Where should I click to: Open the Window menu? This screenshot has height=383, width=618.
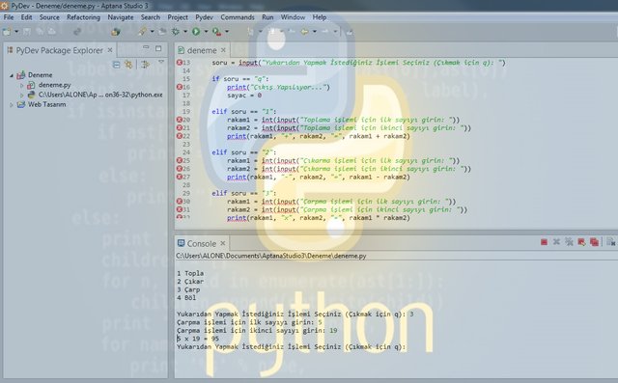pos(293,17)
